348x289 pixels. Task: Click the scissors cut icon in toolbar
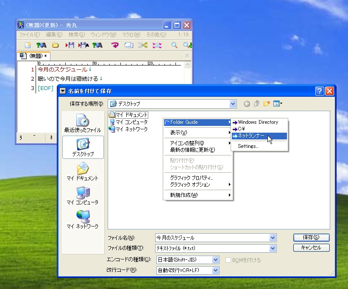point(143,45)
